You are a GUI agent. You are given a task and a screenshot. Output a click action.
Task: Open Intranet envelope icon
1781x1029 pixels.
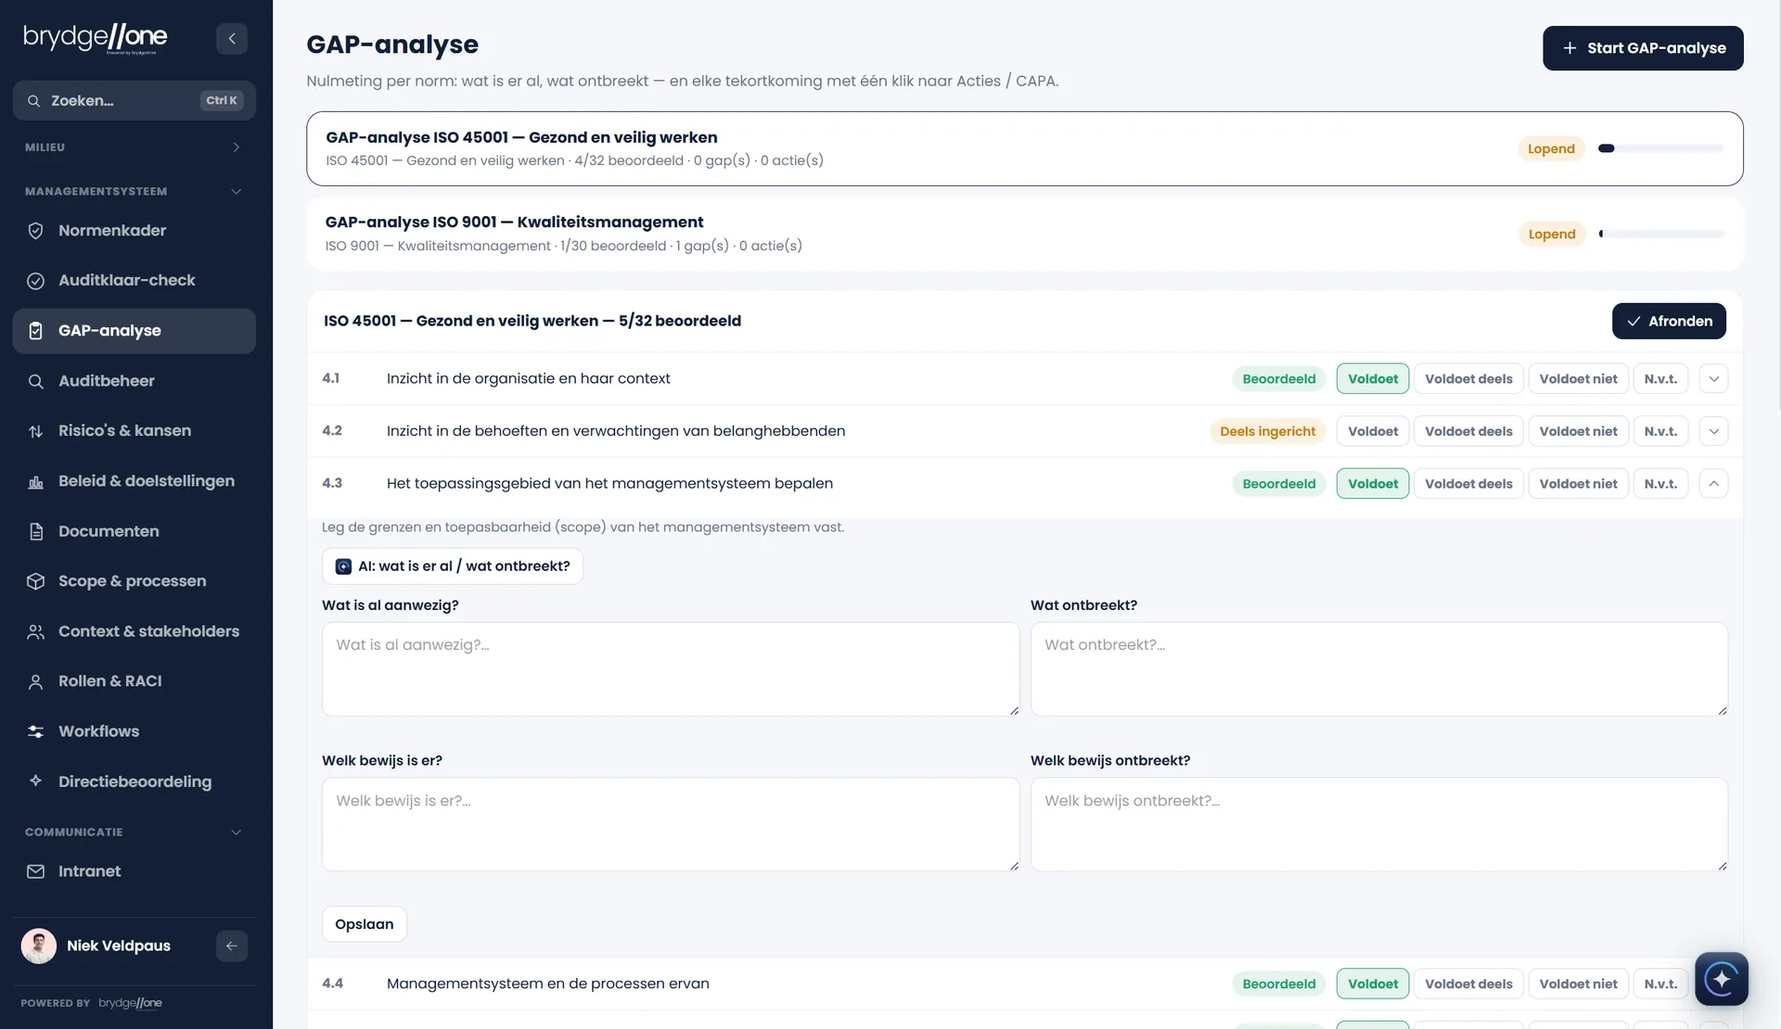(35, 871)
